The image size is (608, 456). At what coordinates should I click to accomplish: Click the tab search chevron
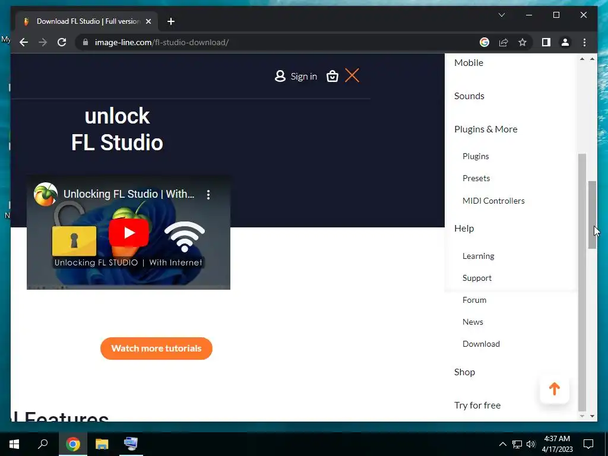pyautogui.click(x=501, y=15)
